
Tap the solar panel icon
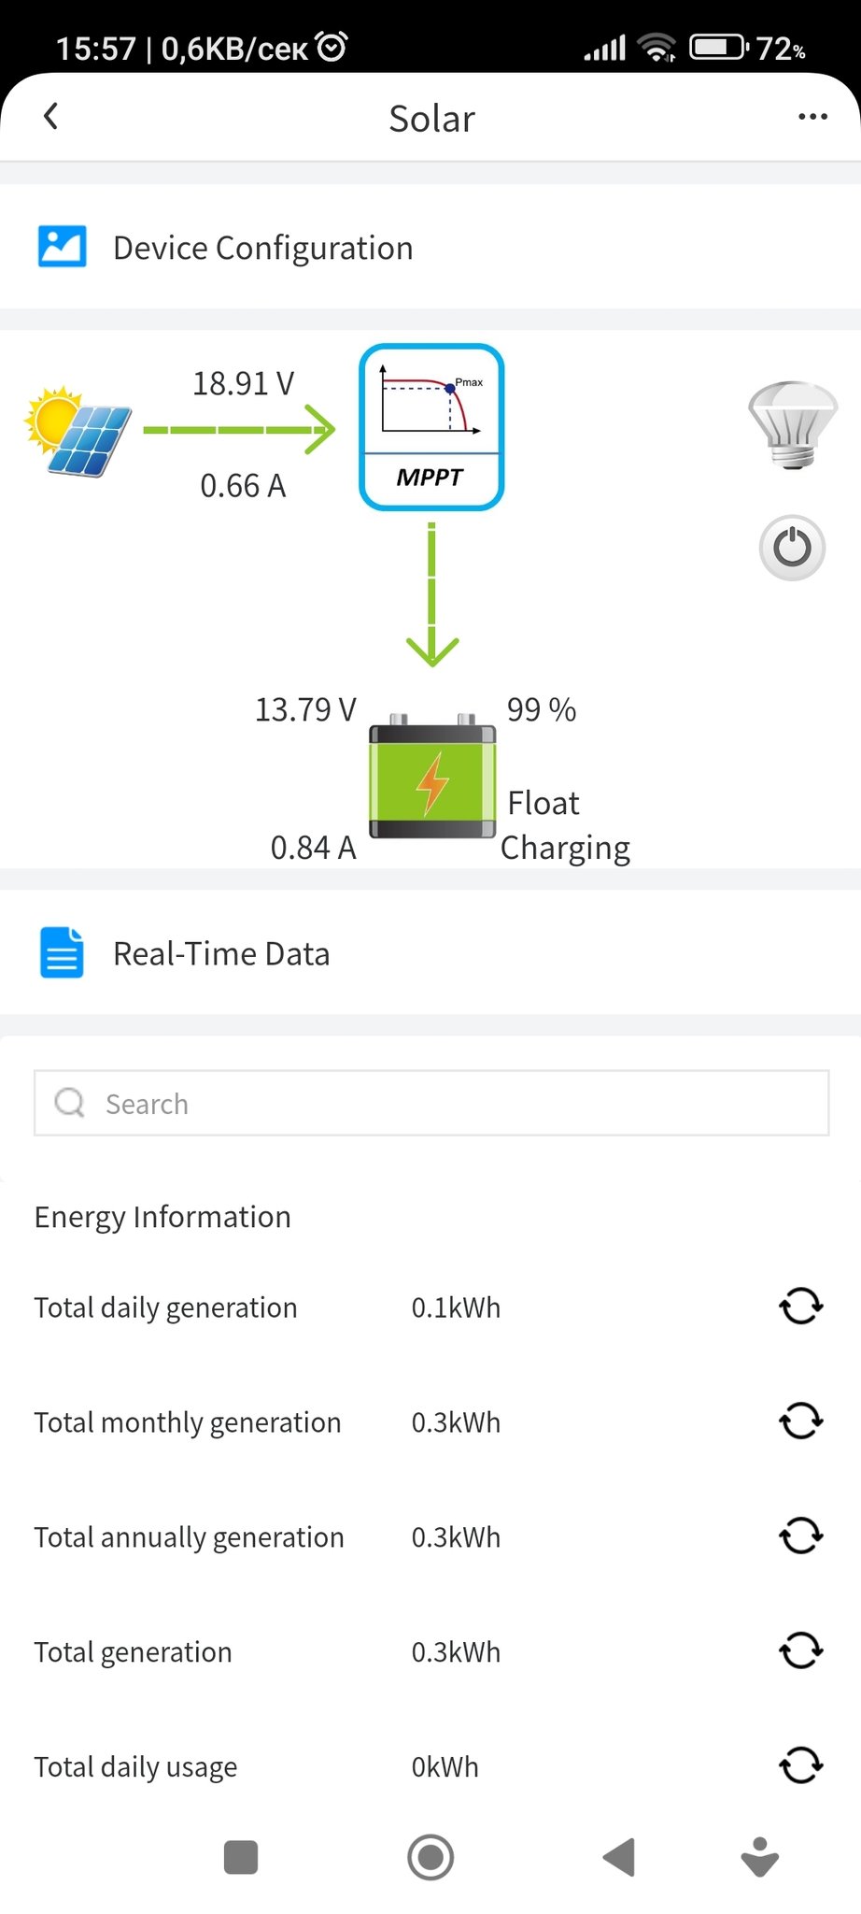pos(78,431)
